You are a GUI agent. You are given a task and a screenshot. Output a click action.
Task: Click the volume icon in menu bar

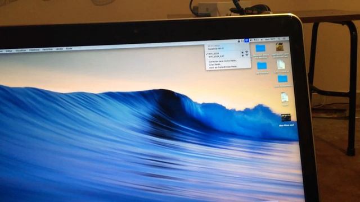coord(251,40)
